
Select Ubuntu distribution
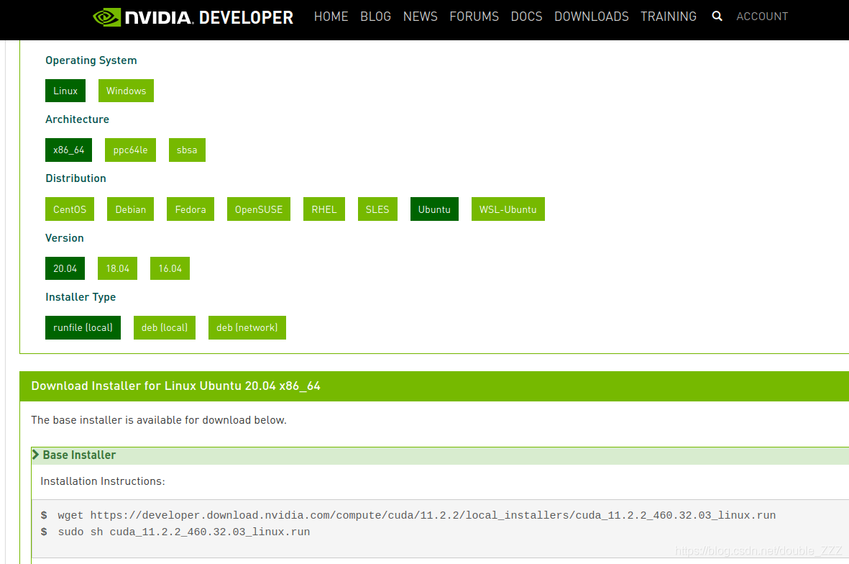pos(434,209)
